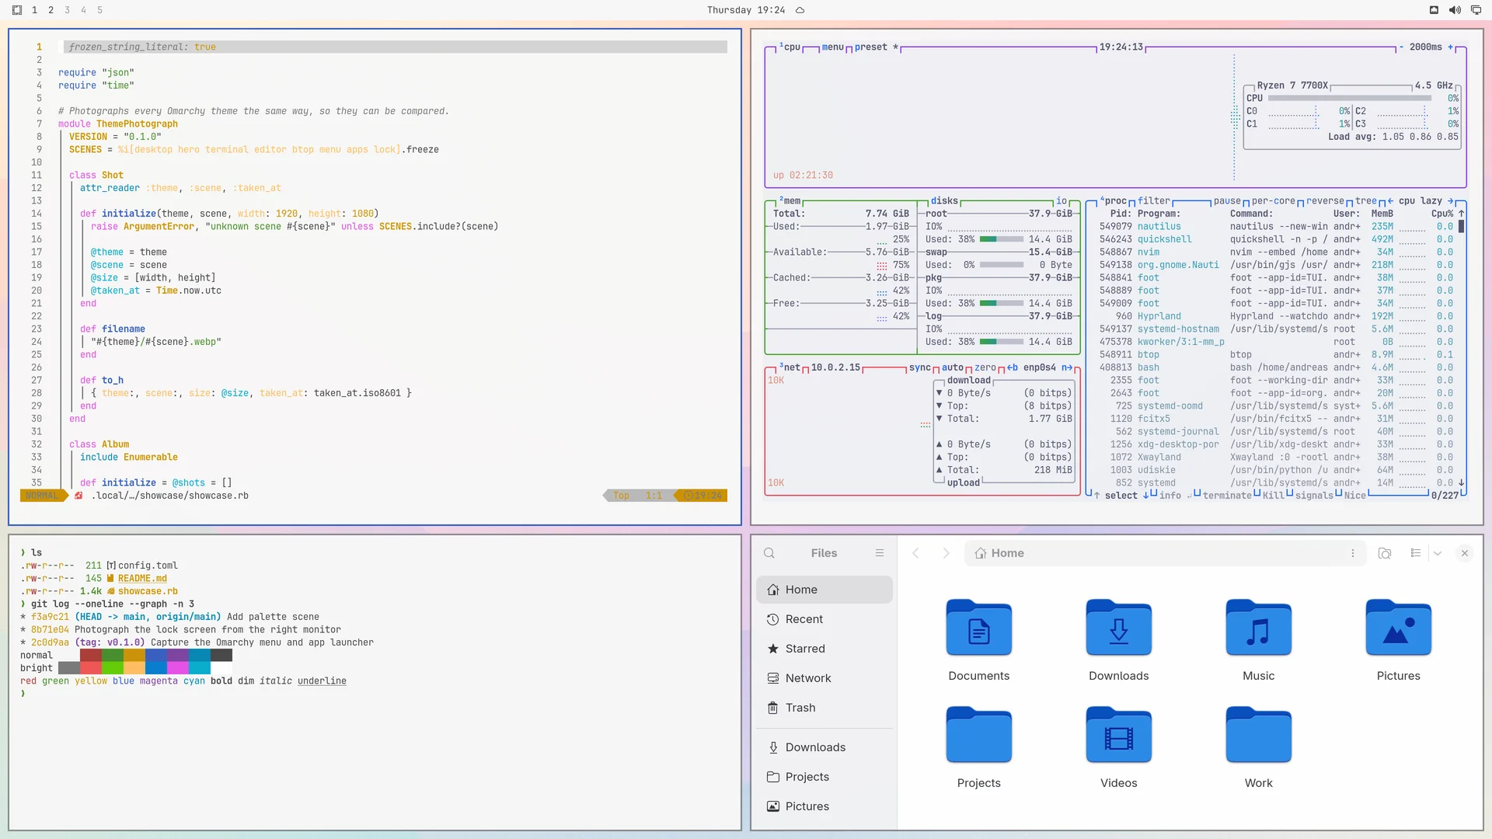The width and height of the screenshot is (1492, 839).
Task: Open the path bar three-dot menu
Action: pos(1353,553)
